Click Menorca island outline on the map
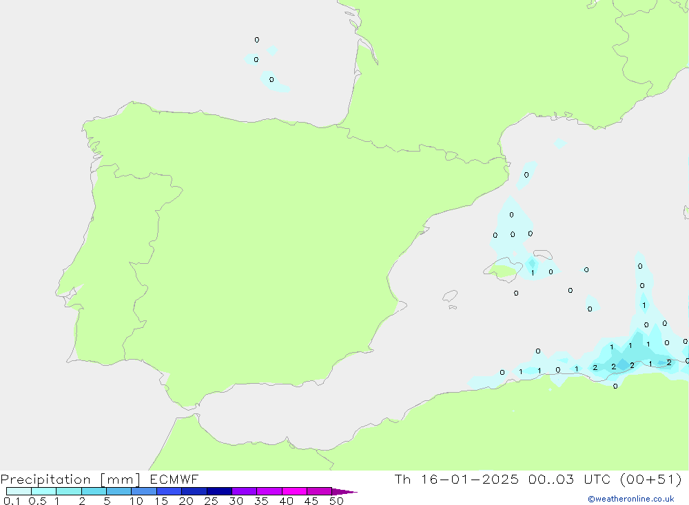Screen dimensions: 689x505 point(543,254)
